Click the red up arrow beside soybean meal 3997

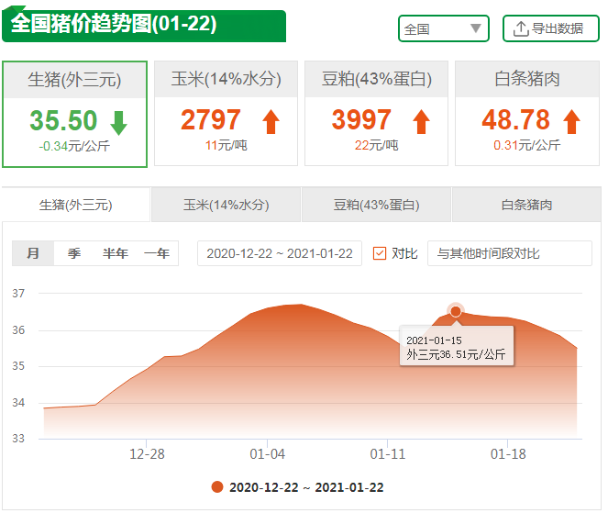coord(421,121)
